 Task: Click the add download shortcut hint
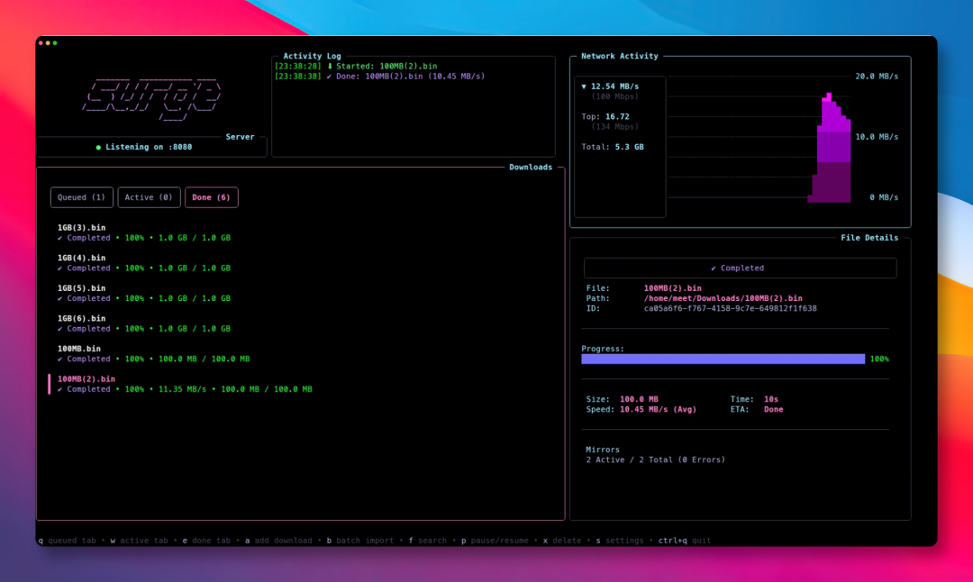click(x=277, y=541)
